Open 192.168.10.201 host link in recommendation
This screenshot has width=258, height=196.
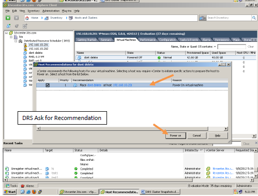click(123, 85)
